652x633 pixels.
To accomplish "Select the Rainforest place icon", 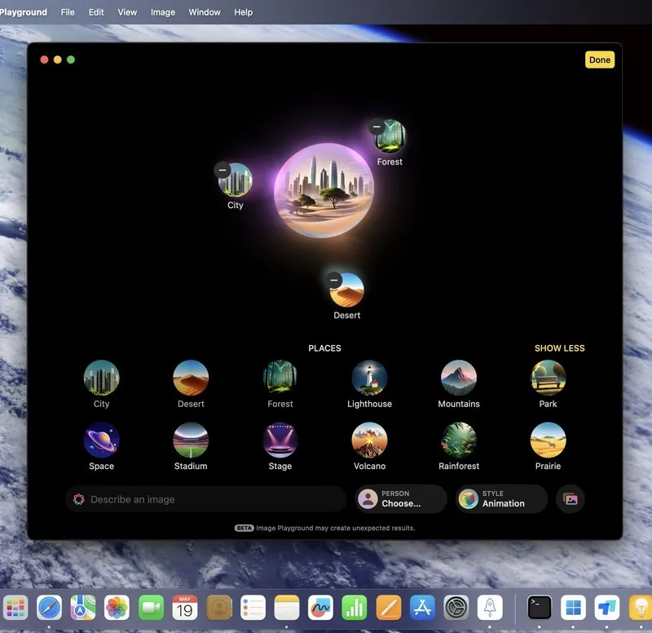I will [459, 440].
